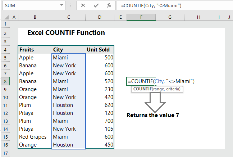Click the cell with value 450
233x157 pixels.
point(100,145)
